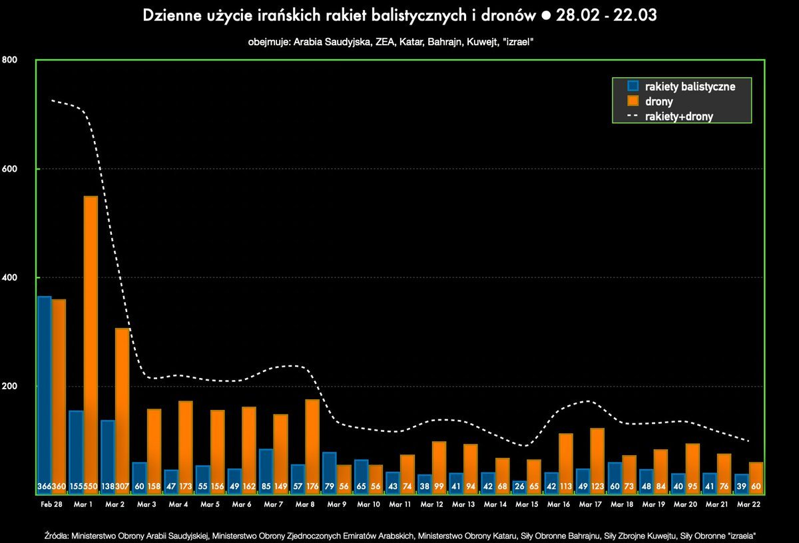Image resolution: width=799 pixels, height=543 pixels.
Task: Click the 'Feb 28' x-axis date label
Action: [51, 505]
